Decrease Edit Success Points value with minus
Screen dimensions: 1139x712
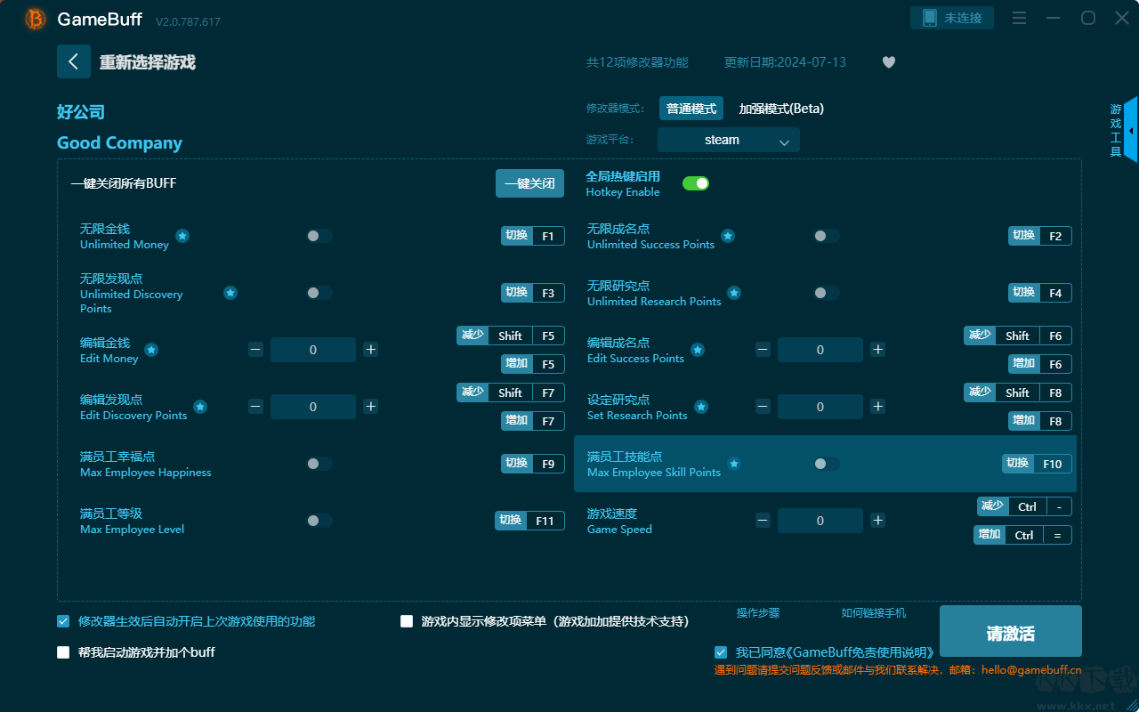coord(763,350)
